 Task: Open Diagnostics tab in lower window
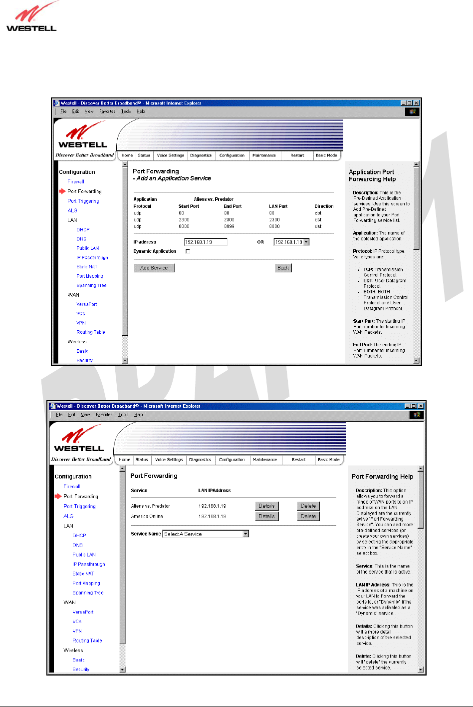coord(200,460)
